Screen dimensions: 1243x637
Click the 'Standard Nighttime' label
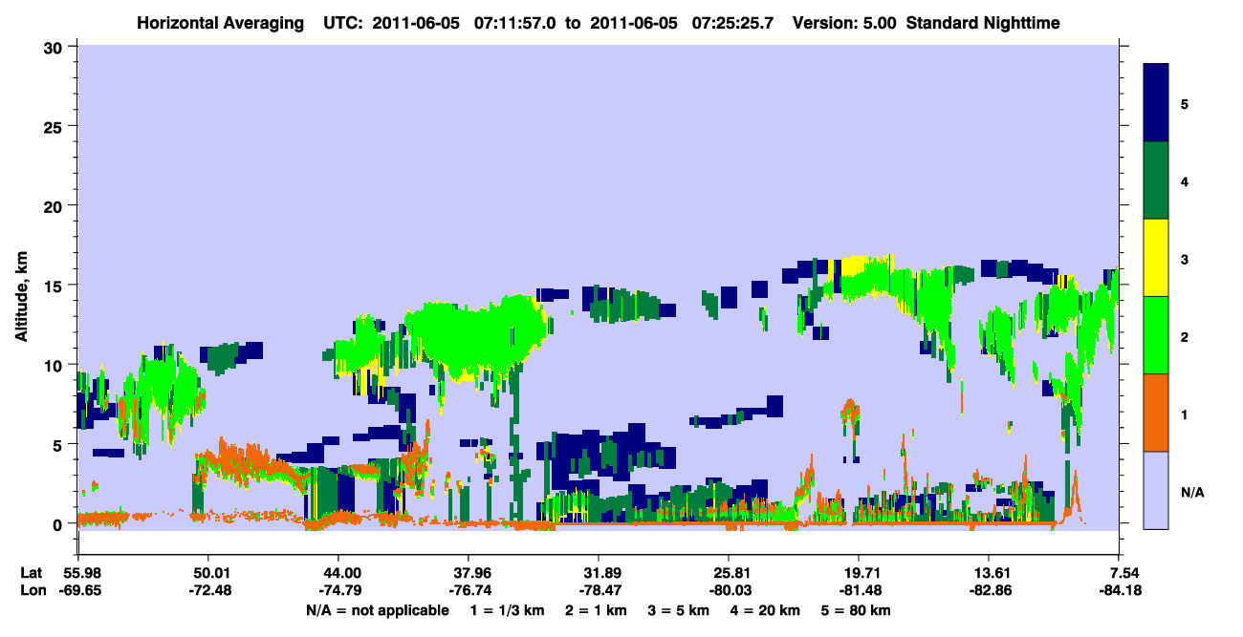pyautogui.click(x=983, y=22)
